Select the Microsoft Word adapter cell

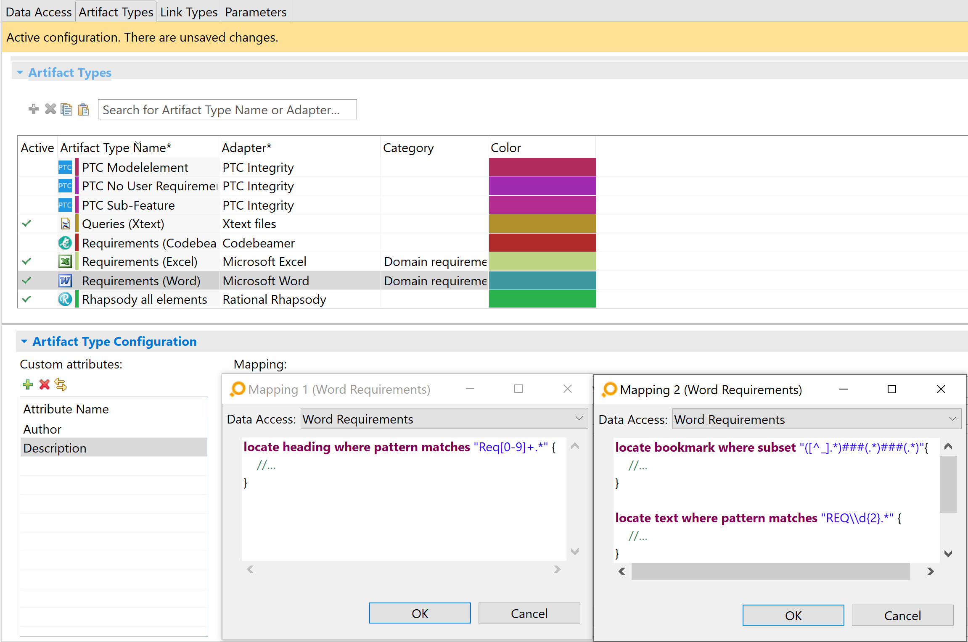click(x=299, y=281)
